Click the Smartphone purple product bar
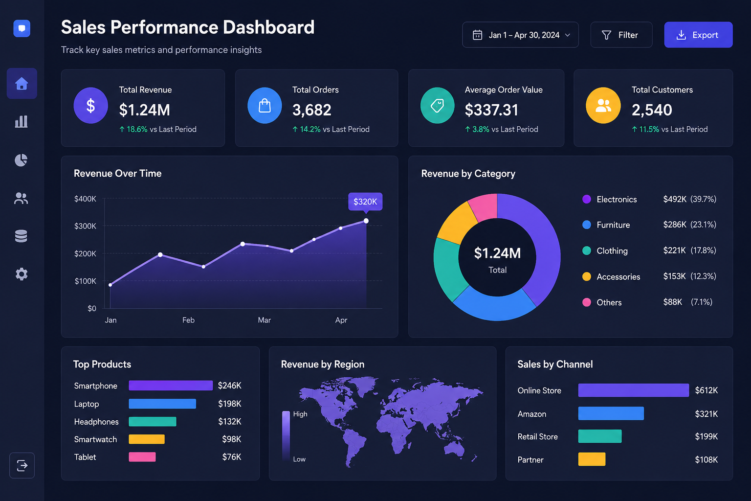 click(x=171, y=386)
